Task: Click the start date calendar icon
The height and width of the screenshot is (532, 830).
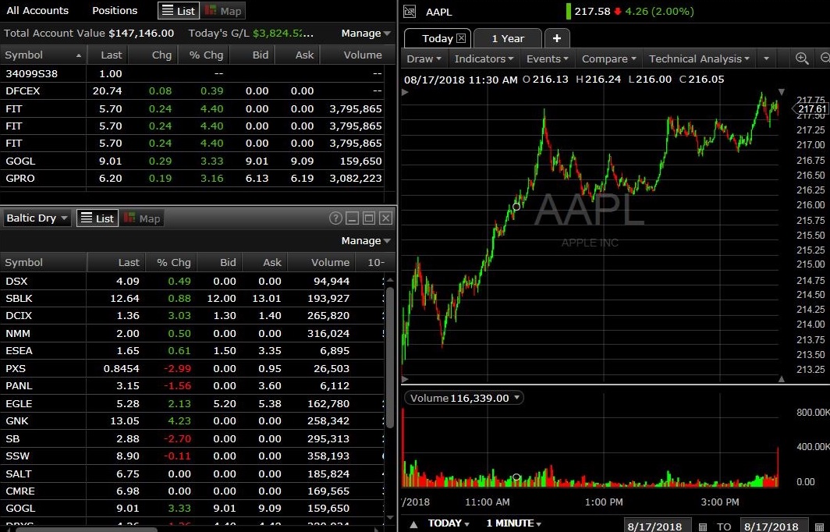Action: (702, 527)
